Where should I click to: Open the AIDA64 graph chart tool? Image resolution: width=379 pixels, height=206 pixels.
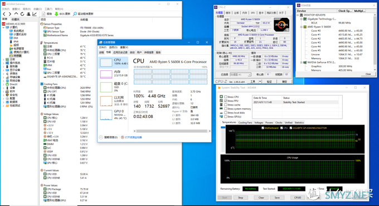(x=35, y=14)
